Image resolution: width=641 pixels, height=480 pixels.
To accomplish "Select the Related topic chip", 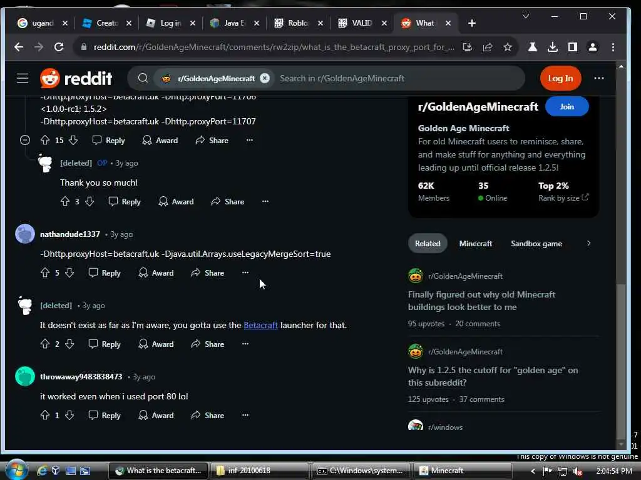I will [x=428, y=243].
